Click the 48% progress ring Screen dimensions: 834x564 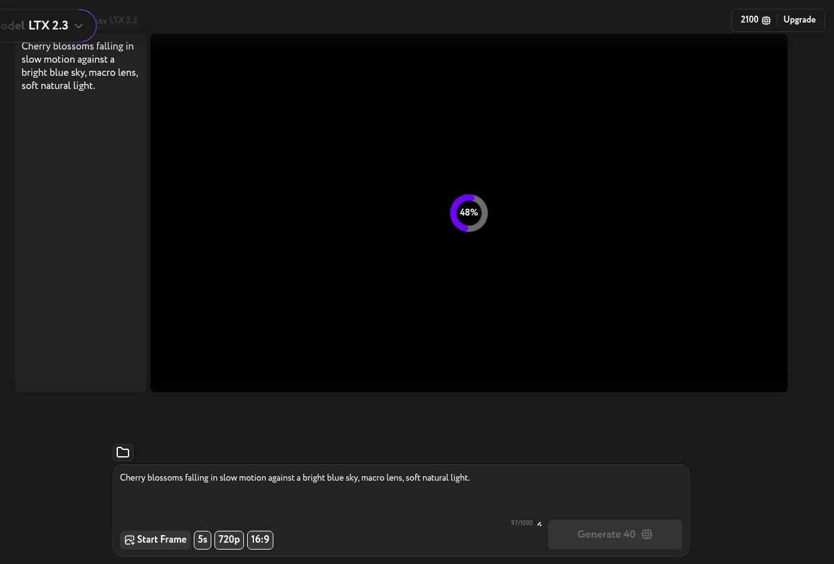(468, 212)
